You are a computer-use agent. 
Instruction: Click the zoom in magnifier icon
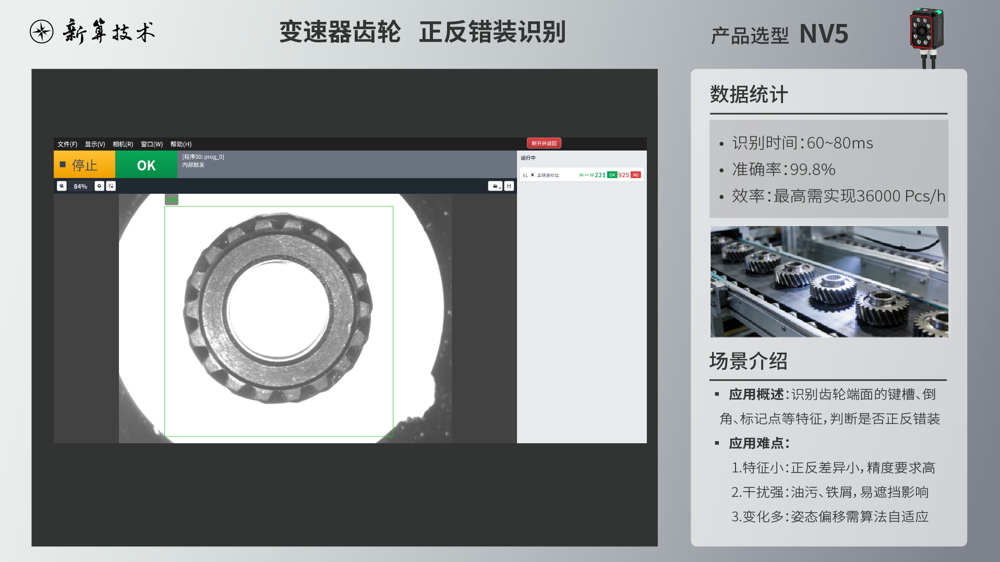pyautogui.click(x=99, y=186)
